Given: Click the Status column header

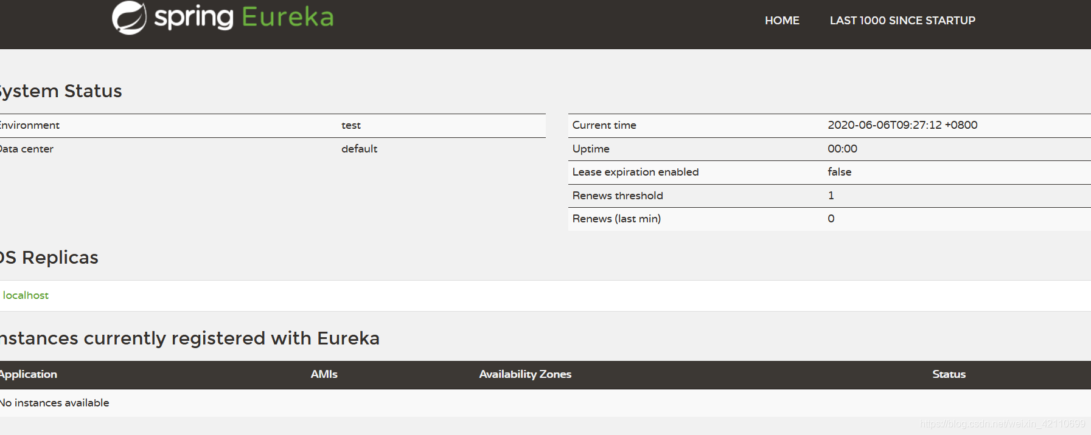Looking at the screenshot, I should pyautogui.click(x=949, y=374).
